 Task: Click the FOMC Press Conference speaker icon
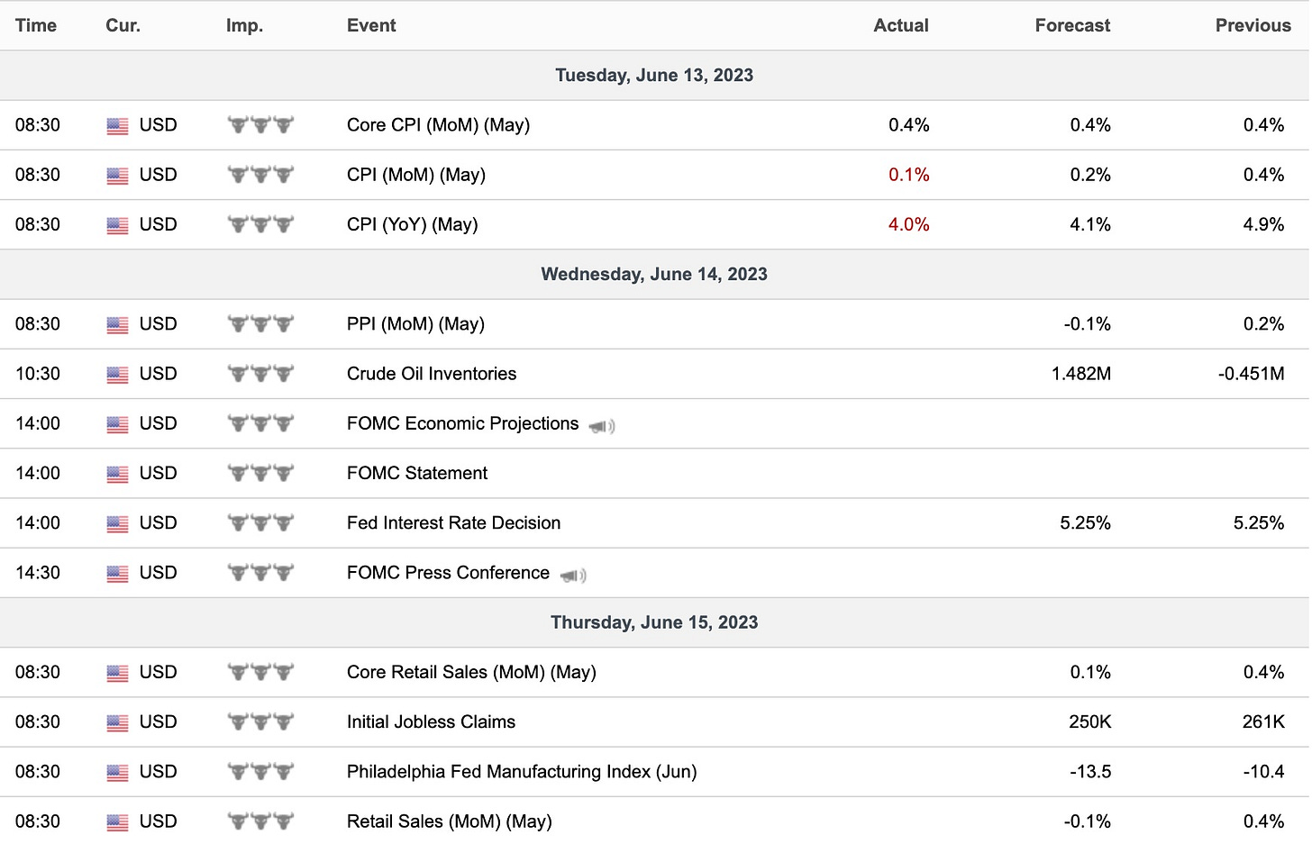(573, 576)
